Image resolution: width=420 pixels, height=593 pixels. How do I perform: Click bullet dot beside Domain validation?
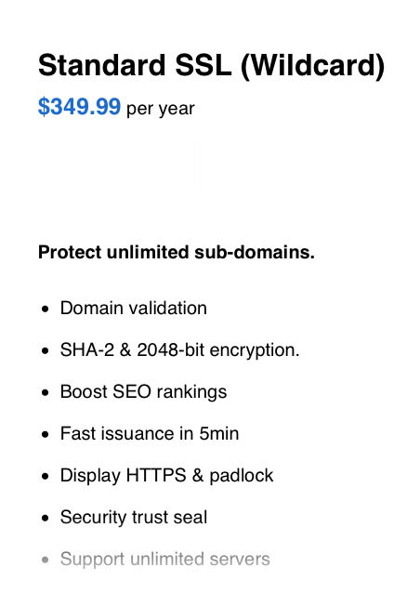(x=46, y=310)
